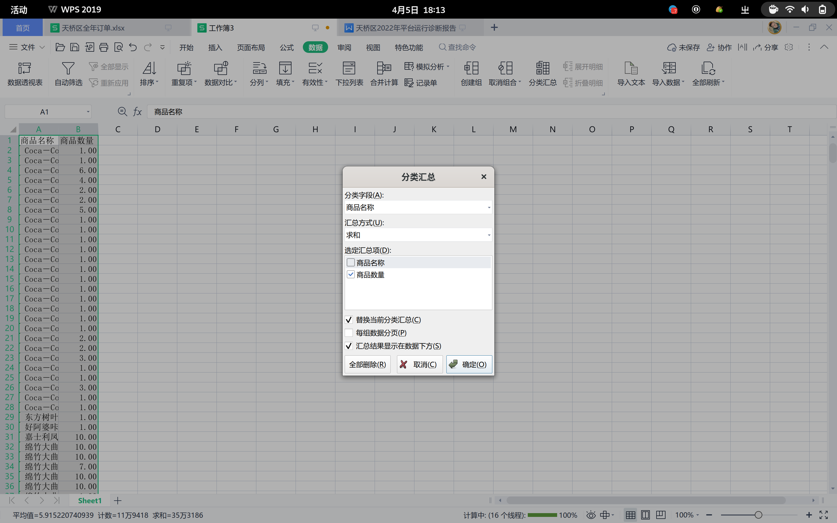Open 合并计算 consolidate tool
Viewport: 837px width, 523px height.
[x=384, y=74]
